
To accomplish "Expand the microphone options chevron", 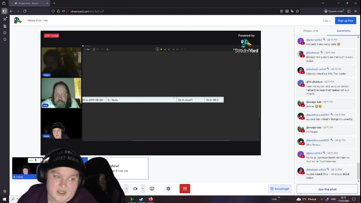I will coord(126,189).
